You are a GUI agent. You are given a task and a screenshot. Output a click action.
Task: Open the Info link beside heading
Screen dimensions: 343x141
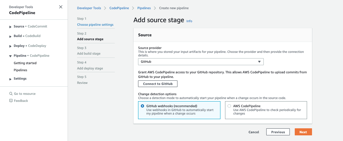(189, 21)
